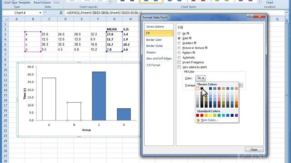Click the Group axis title in the chart
Screen dimensions: 291x163
(x=86, y=130)
